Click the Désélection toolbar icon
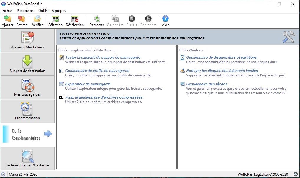 click(x=75, y=19)
